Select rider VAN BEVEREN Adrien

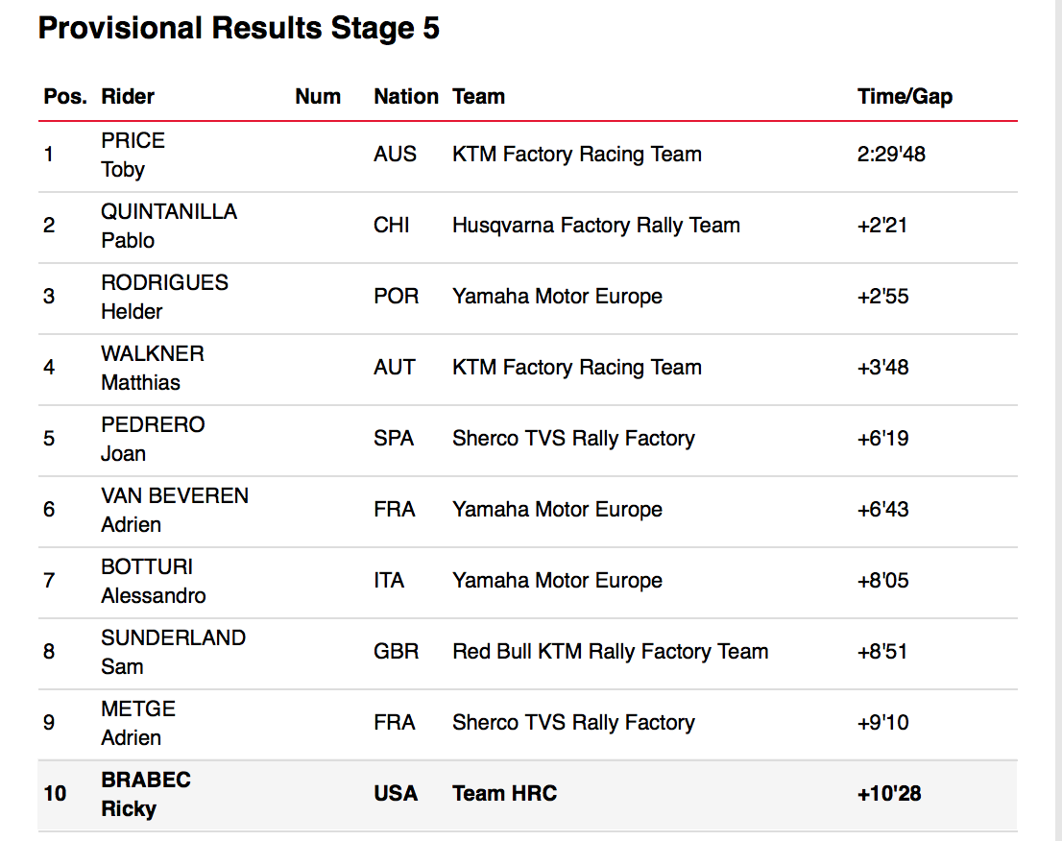175,510
